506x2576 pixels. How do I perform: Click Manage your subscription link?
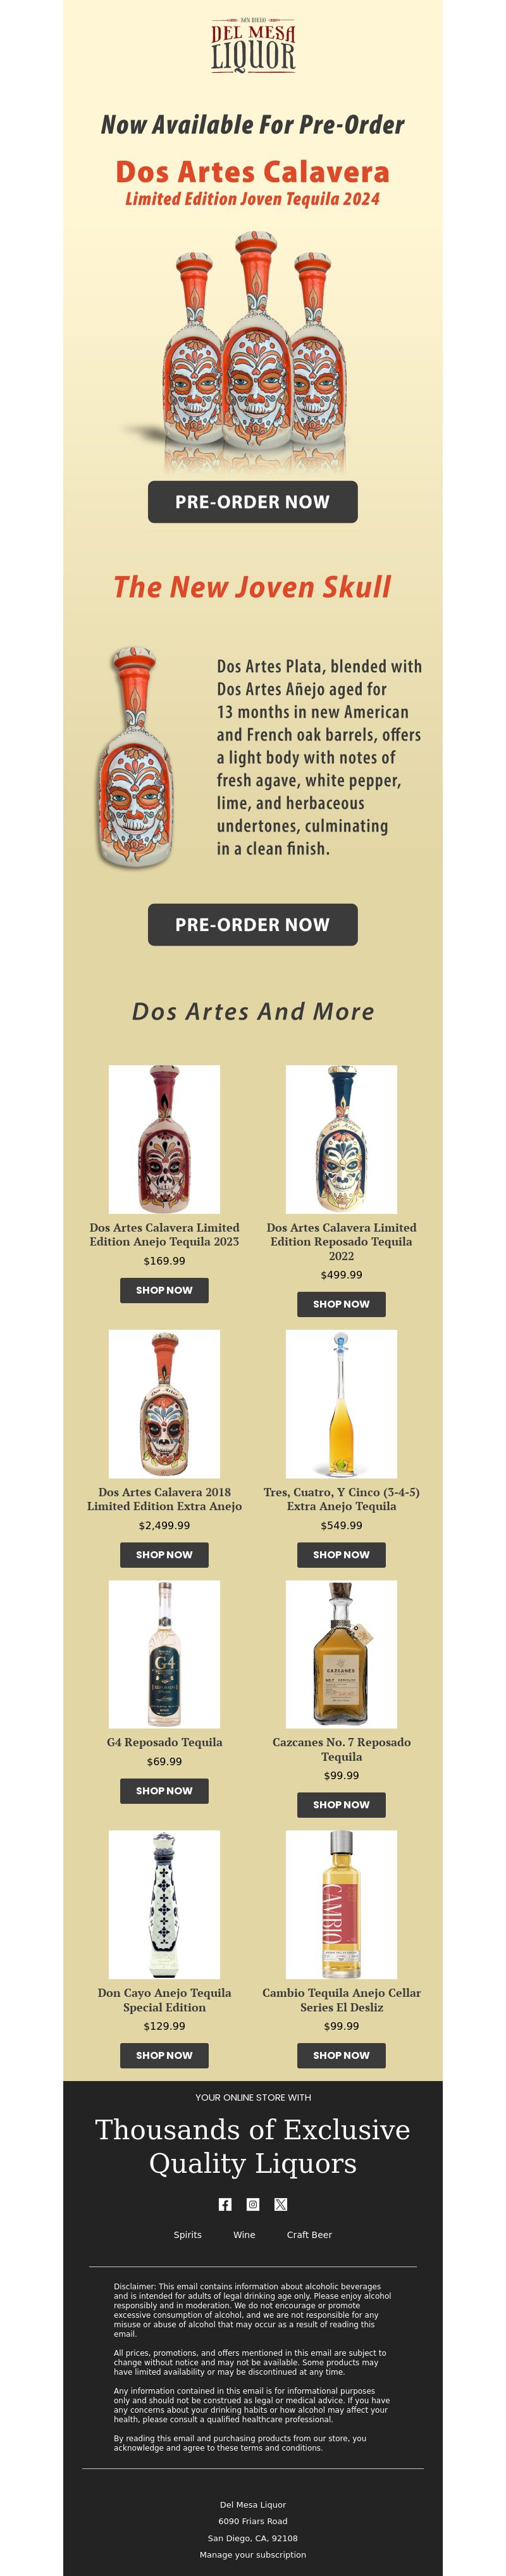(x=253, y=2555)
